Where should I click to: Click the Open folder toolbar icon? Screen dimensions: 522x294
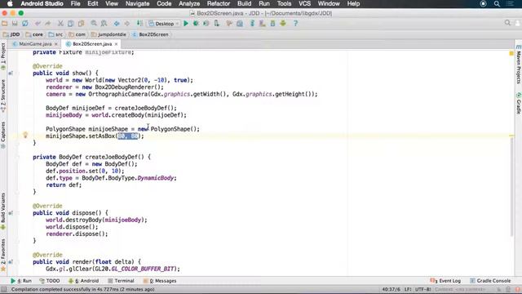coord(5,24)
